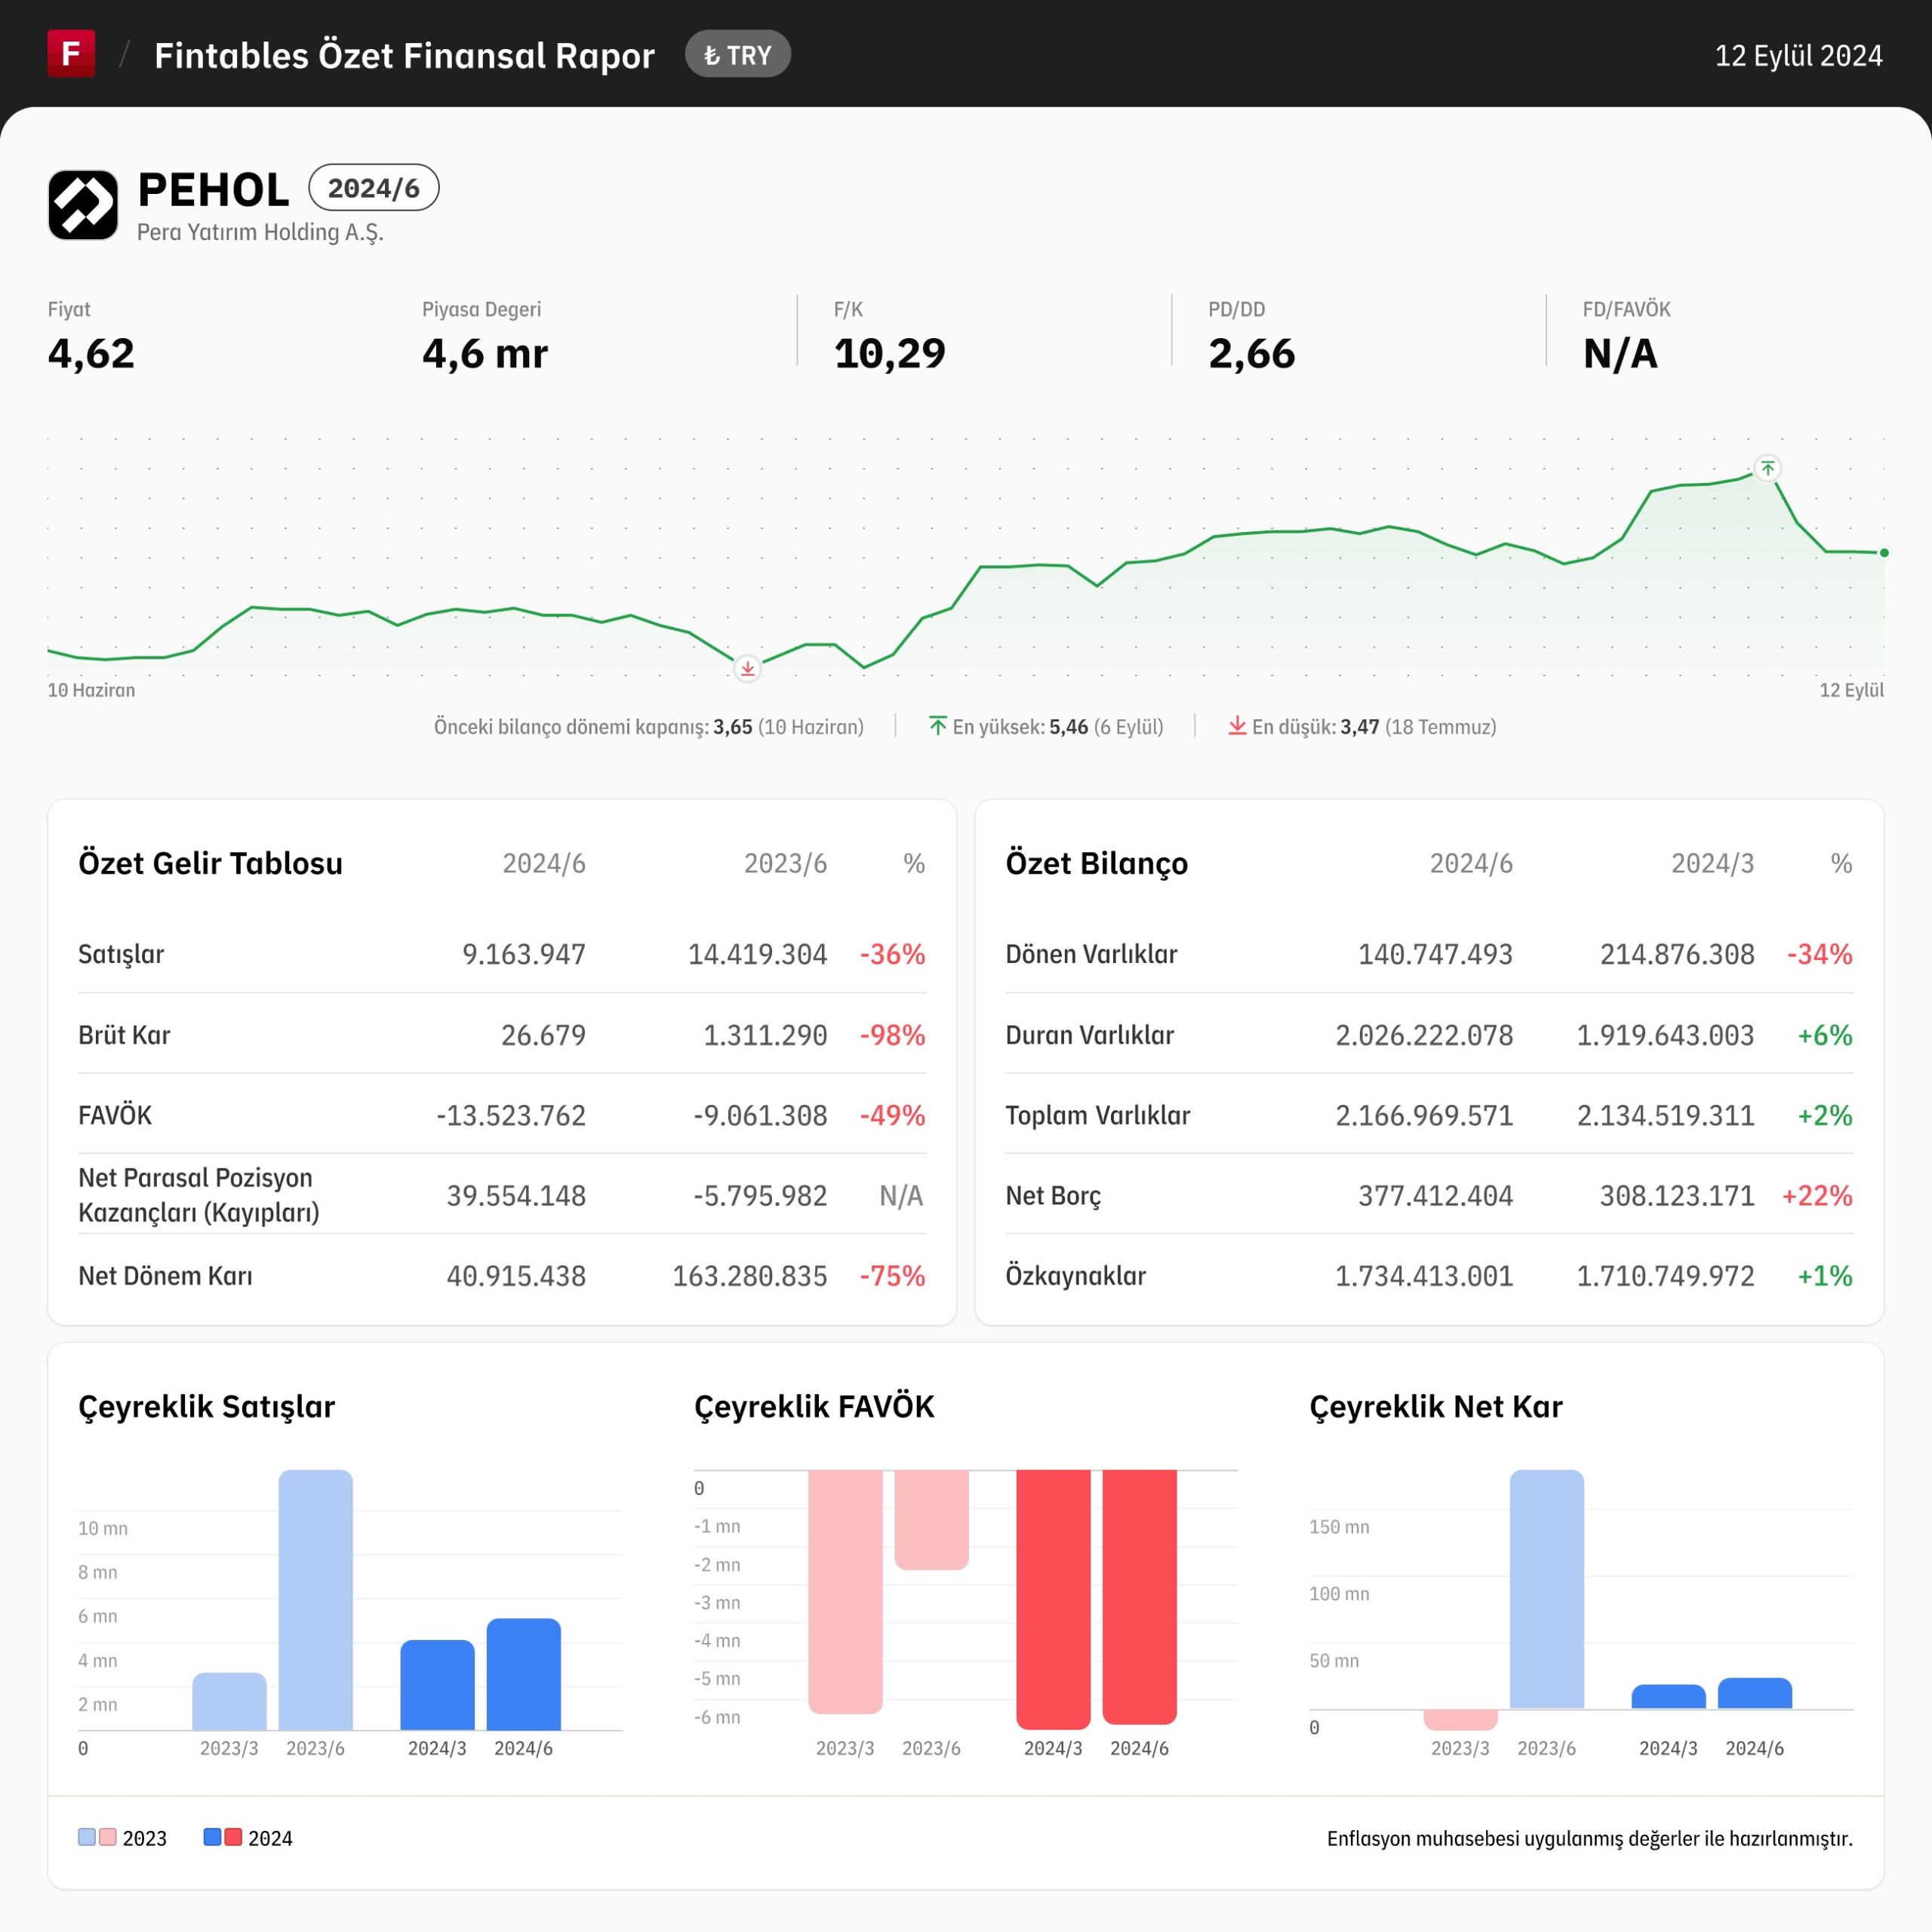Viewport: 1932px width, 1932px height.
Task: Click the negative 2023/3 bar in Net Kar
Action: click(1460, 1720)
